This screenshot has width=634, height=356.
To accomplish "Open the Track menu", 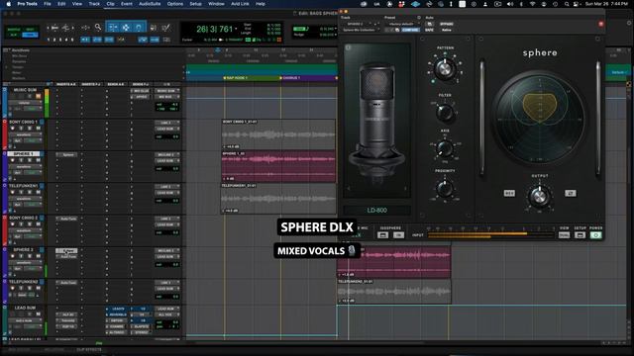I will [x=94, y=4].
